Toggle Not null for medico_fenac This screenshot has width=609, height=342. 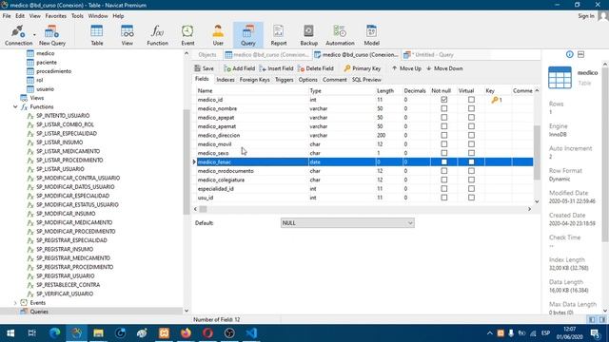coord(444,161)
